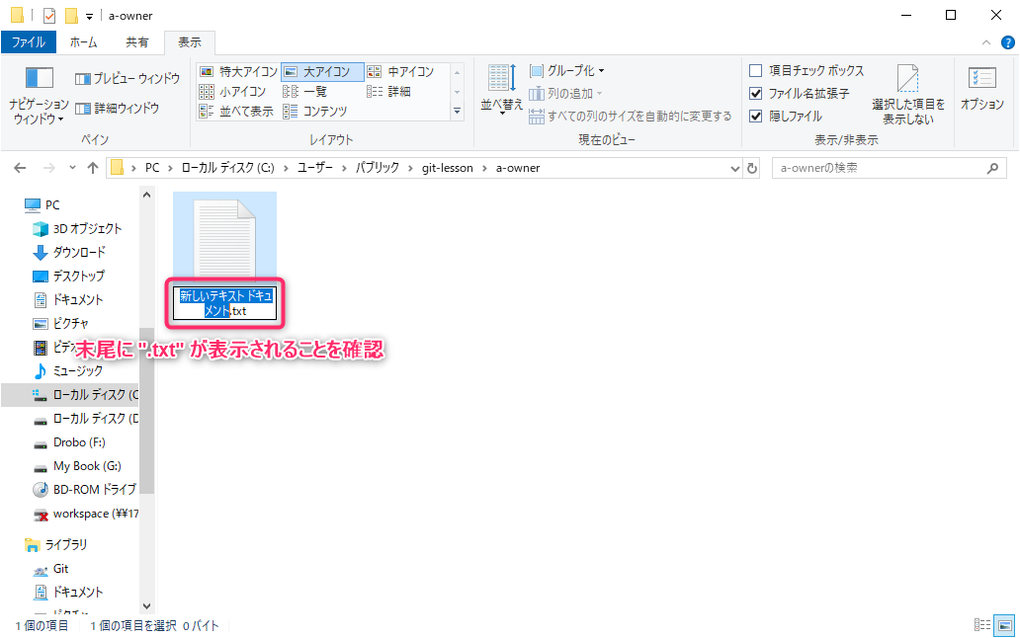The width and height of the screenshot is (1020, 638).
Task: Open the Quick Access Toolbar customize dropdown
Action: click(x=90, y=16)
